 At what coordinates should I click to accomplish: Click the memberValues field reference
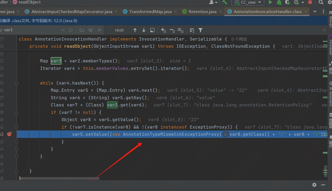[x=112, y=68]
